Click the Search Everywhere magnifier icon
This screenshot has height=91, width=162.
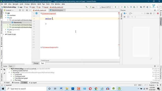pyautogui.click(x=157, y=7)
